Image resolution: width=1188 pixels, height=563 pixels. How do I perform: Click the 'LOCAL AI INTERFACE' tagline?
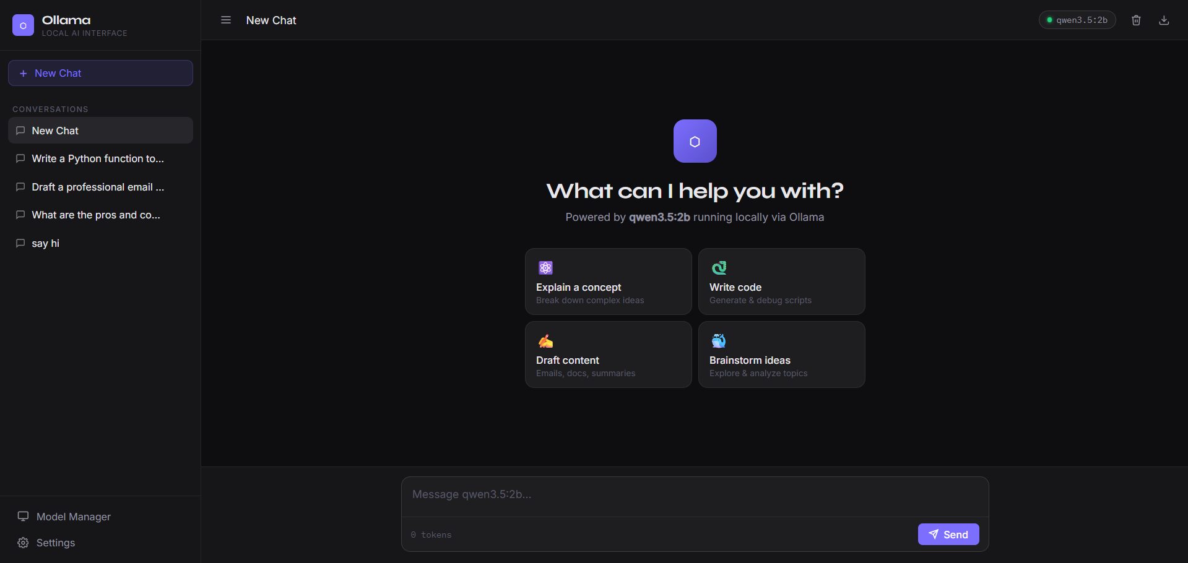pos(84,33)
